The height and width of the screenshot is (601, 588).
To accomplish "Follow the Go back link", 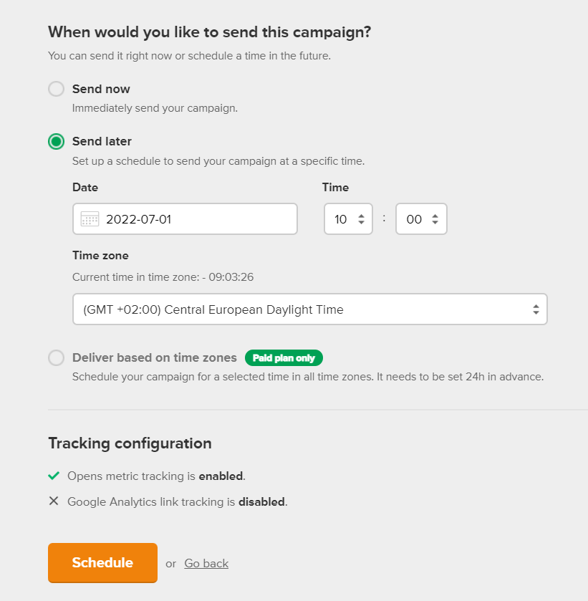I will click(x=206, y=564).
